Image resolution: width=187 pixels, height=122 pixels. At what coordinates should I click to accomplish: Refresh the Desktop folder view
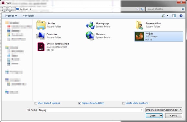[142, 9]
